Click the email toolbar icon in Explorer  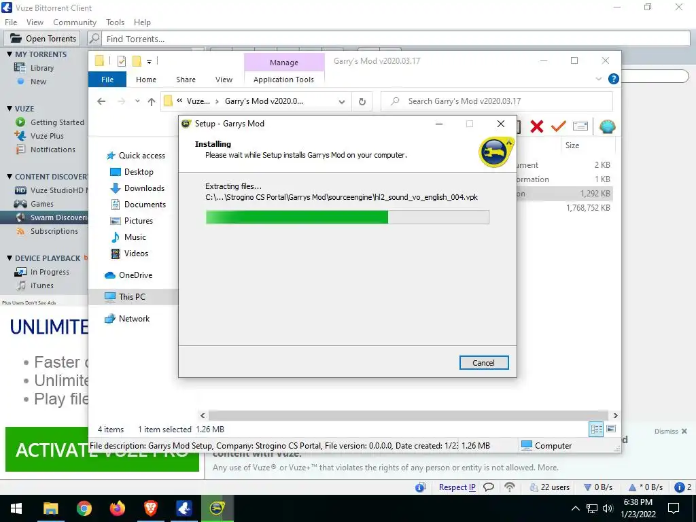(x=580, y=126)
